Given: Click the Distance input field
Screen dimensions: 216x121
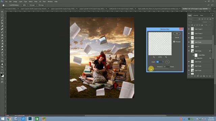Looking at the screenshot, I should pos(166,67).
